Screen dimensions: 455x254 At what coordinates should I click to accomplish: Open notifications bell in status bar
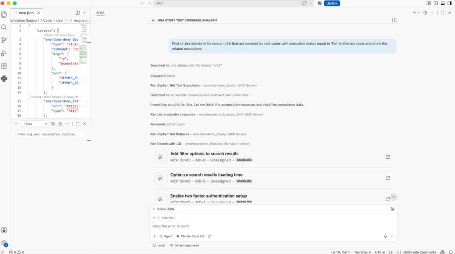[450, 252]
